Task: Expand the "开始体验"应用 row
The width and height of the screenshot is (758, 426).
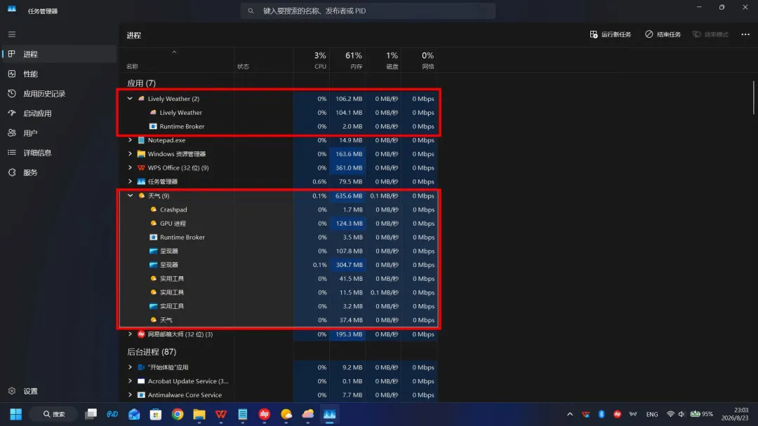Action: [x=130, y=367]
